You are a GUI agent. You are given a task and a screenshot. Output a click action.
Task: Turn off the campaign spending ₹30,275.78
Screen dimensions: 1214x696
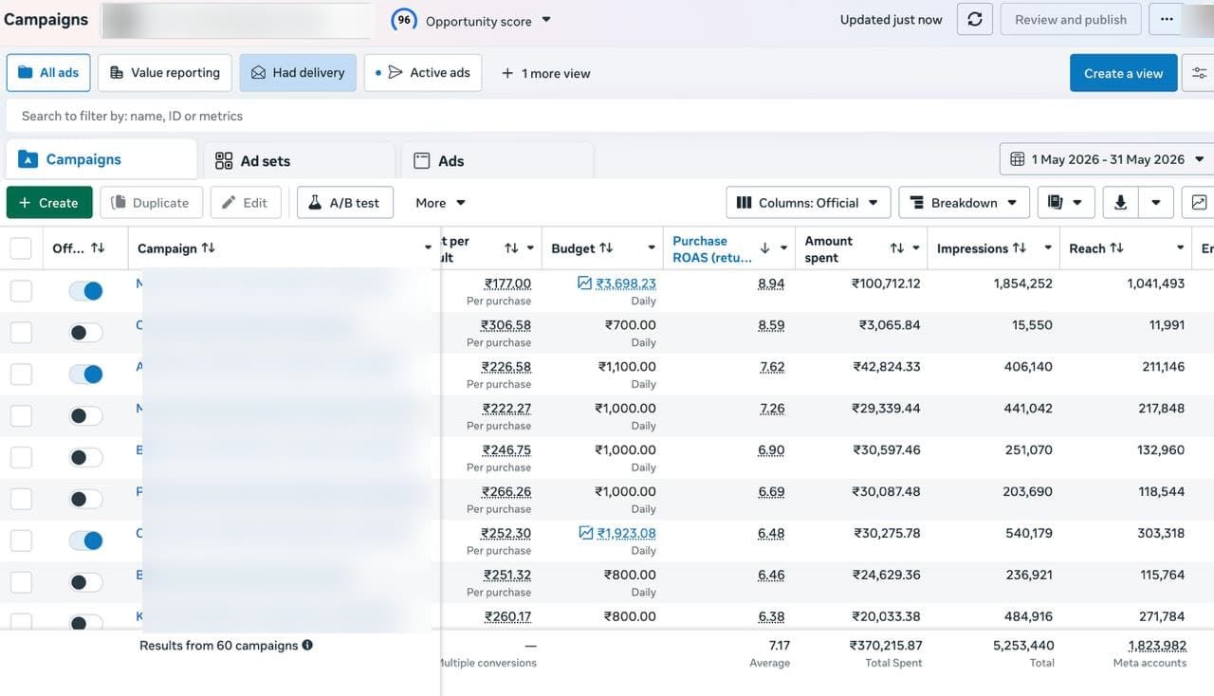coord(86,540)
